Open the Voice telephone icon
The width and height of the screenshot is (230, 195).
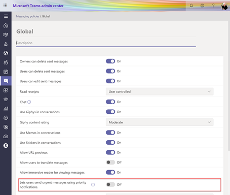(x=6, y=100)
